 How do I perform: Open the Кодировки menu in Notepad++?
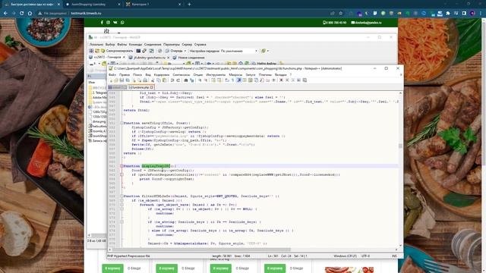tap(162, 74)
